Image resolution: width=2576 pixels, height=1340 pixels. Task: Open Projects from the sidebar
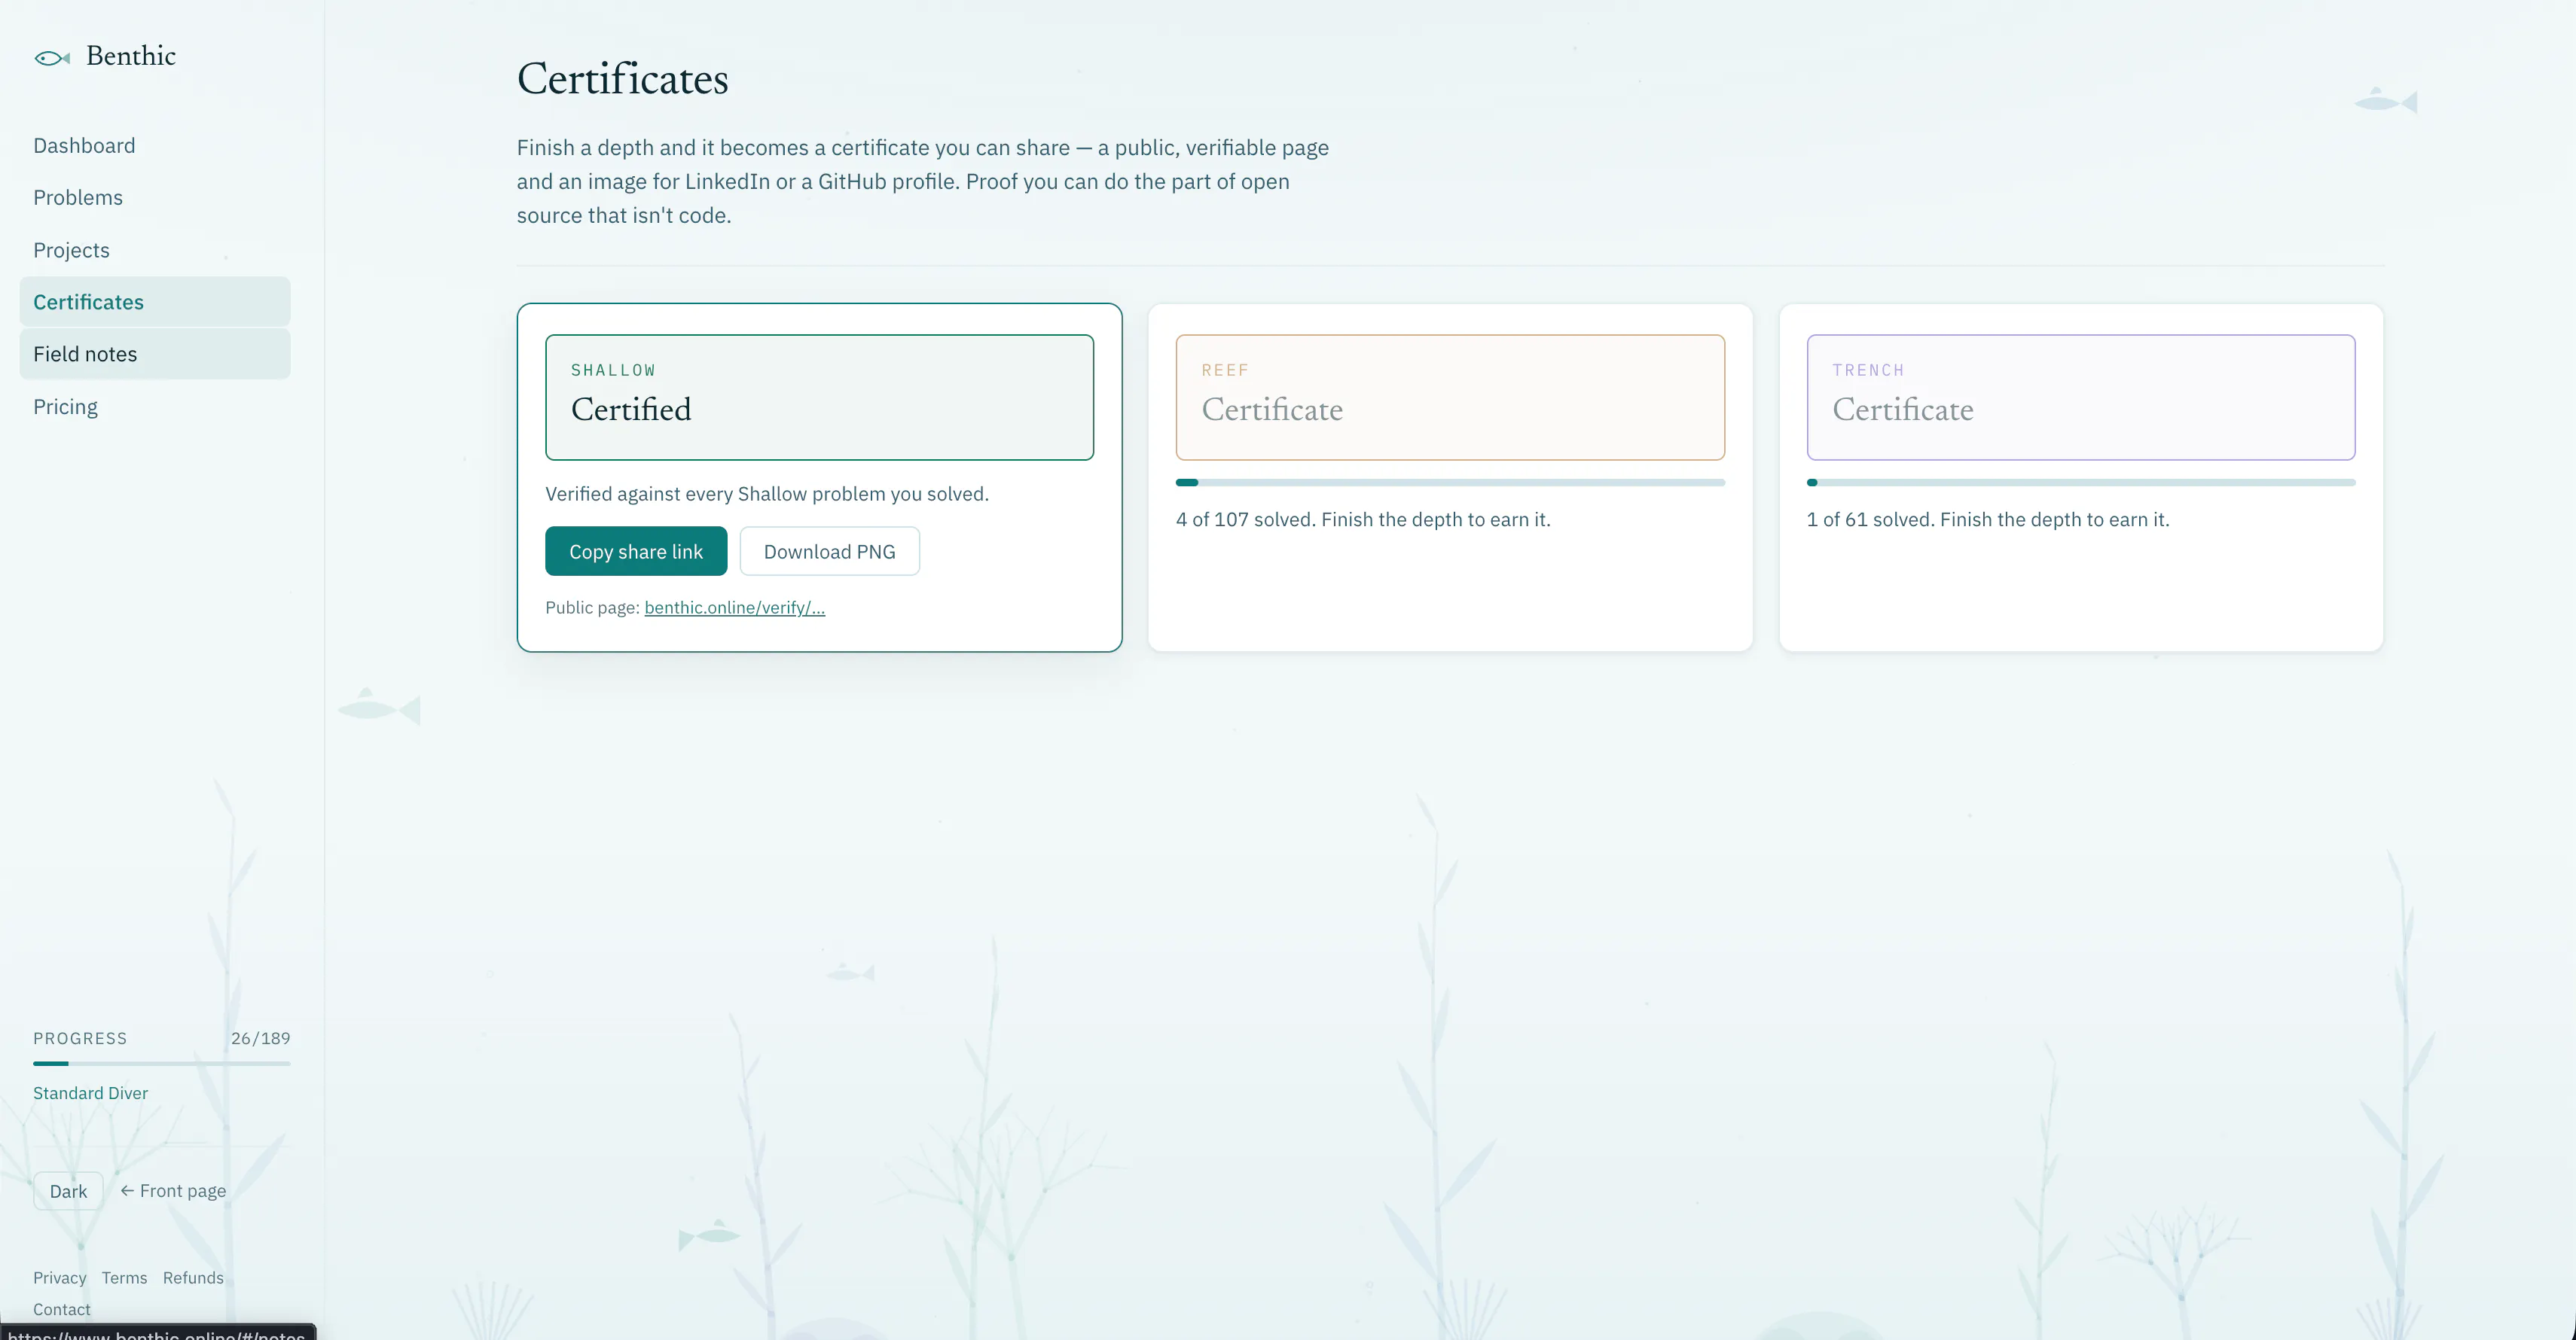[x=155, y=250]
